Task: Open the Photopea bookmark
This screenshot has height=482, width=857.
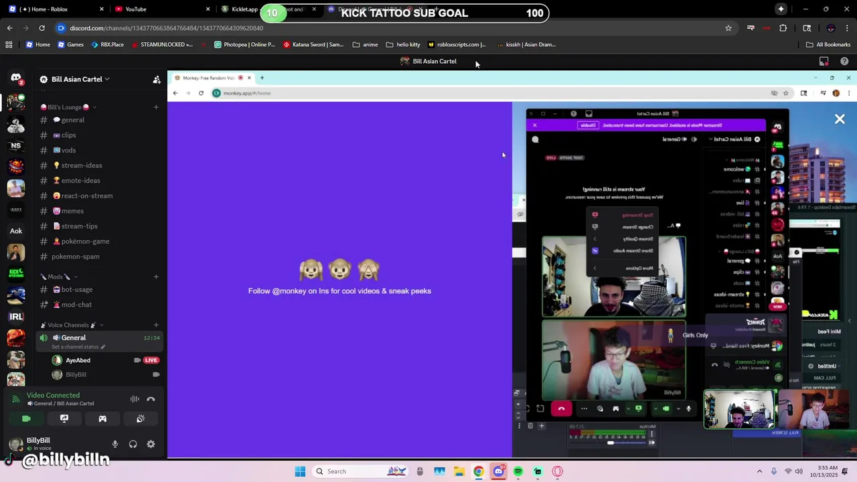Action: pos(244,45)
